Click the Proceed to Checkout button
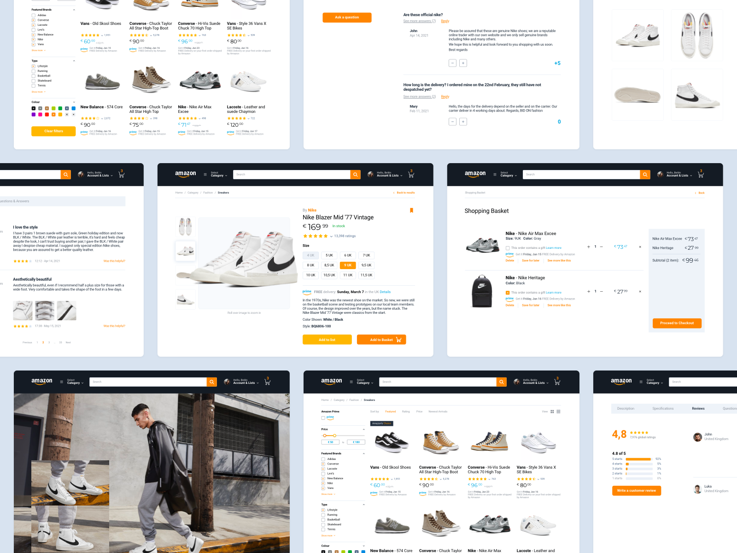Viewport: 737px width, 553px height. 677,323
